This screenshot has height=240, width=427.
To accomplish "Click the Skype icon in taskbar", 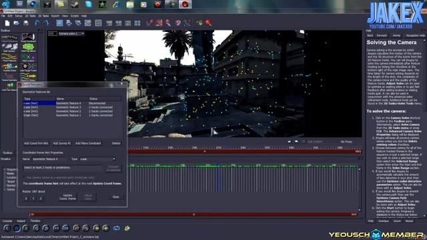I will (89, 4).
